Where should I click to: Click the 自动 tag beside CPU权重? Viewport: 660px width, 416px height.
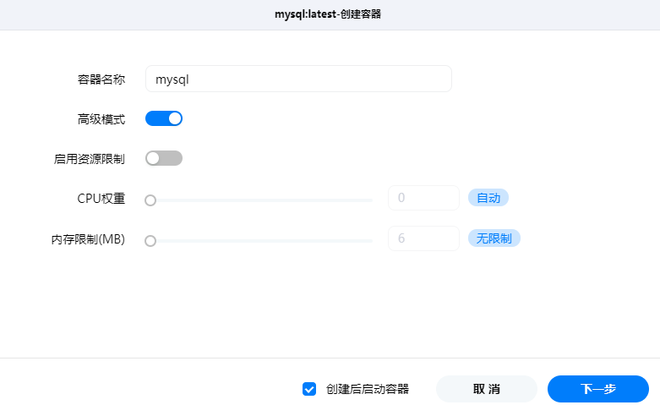pyautogui.click(x=488, y=198)
